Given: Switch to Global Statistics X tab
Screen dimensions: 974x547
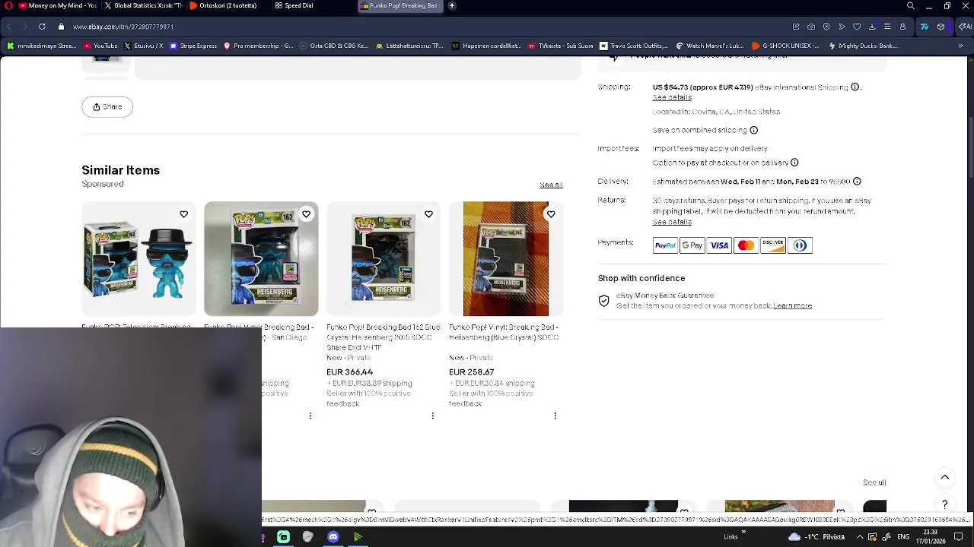Looking at the screenshot, I should coord(145,5).
